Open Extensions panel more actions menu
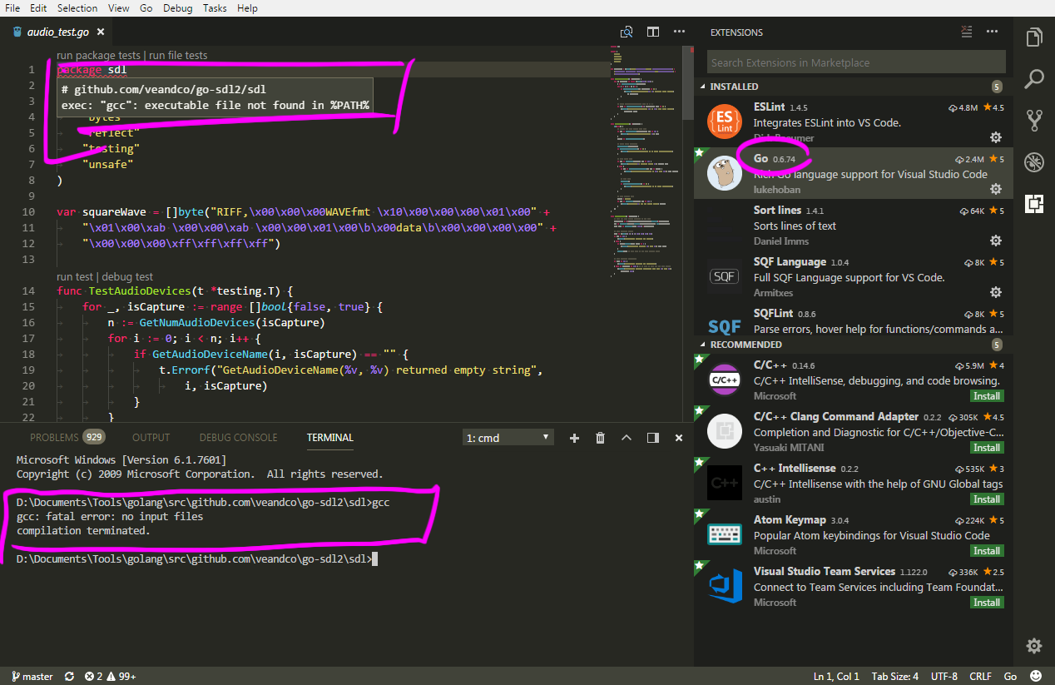 [x=992, y=32]
